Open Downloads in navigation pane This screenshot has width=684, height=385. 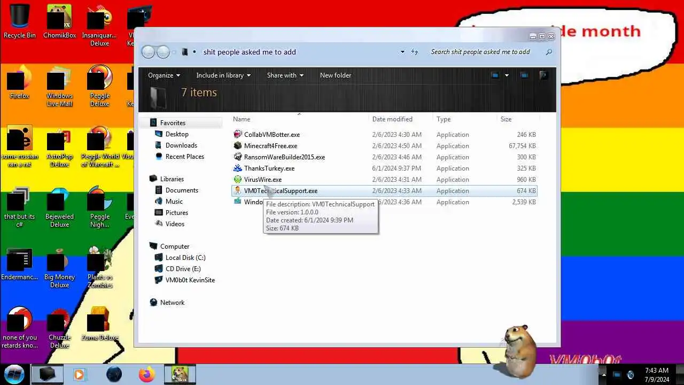181,145
